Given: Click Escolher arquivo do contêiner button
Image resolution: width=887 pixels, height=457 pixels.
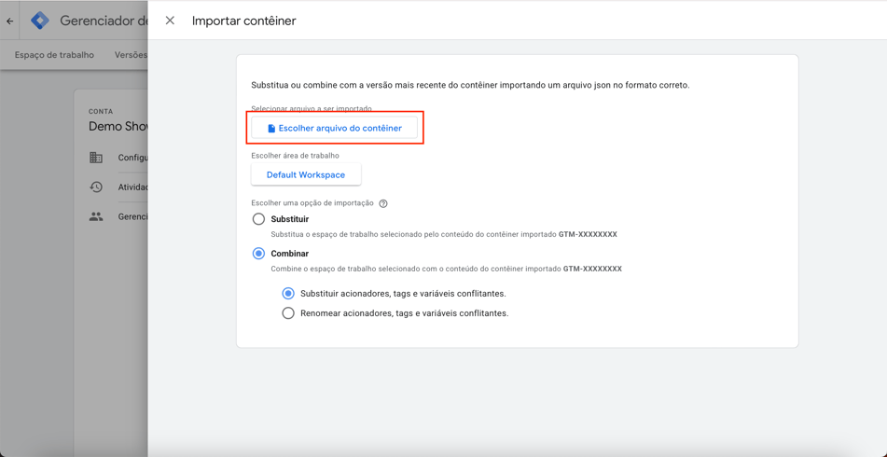Looking at the screenshot, I should [x=335, y=128].
